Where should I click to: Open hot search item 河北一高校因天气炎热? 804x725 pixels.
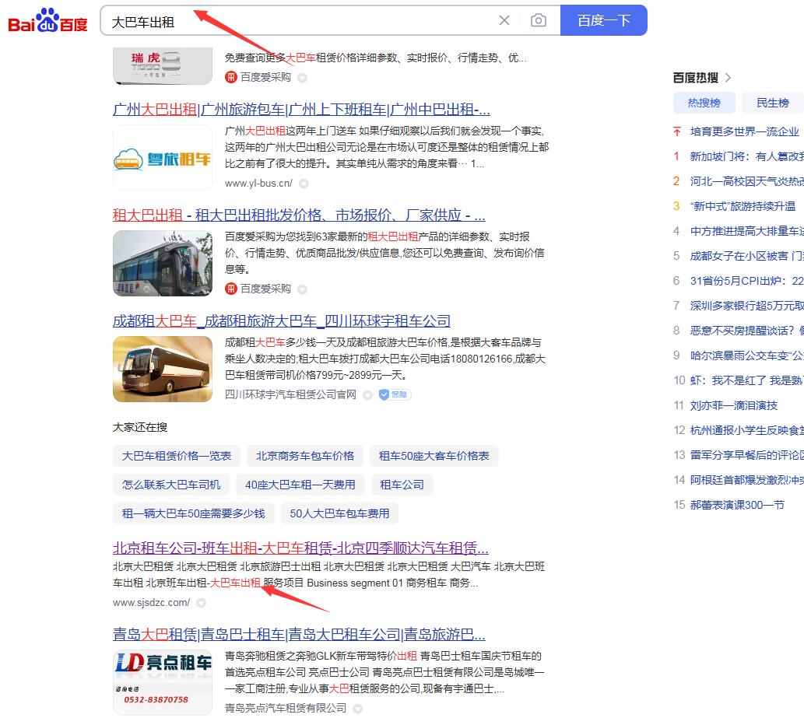(x=747, y=181)
